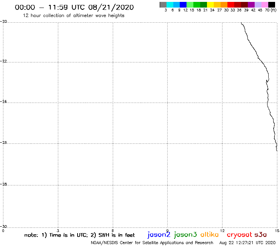Click the red 'cryosat' satellite label

pyautogui.click(x=240, y=235)
